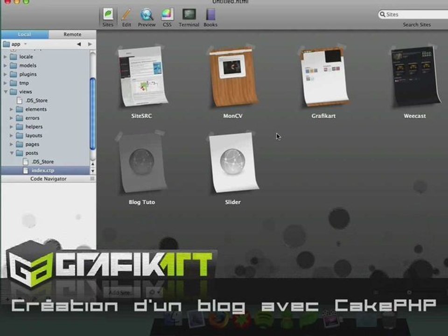Select the errors folder row

45,118
